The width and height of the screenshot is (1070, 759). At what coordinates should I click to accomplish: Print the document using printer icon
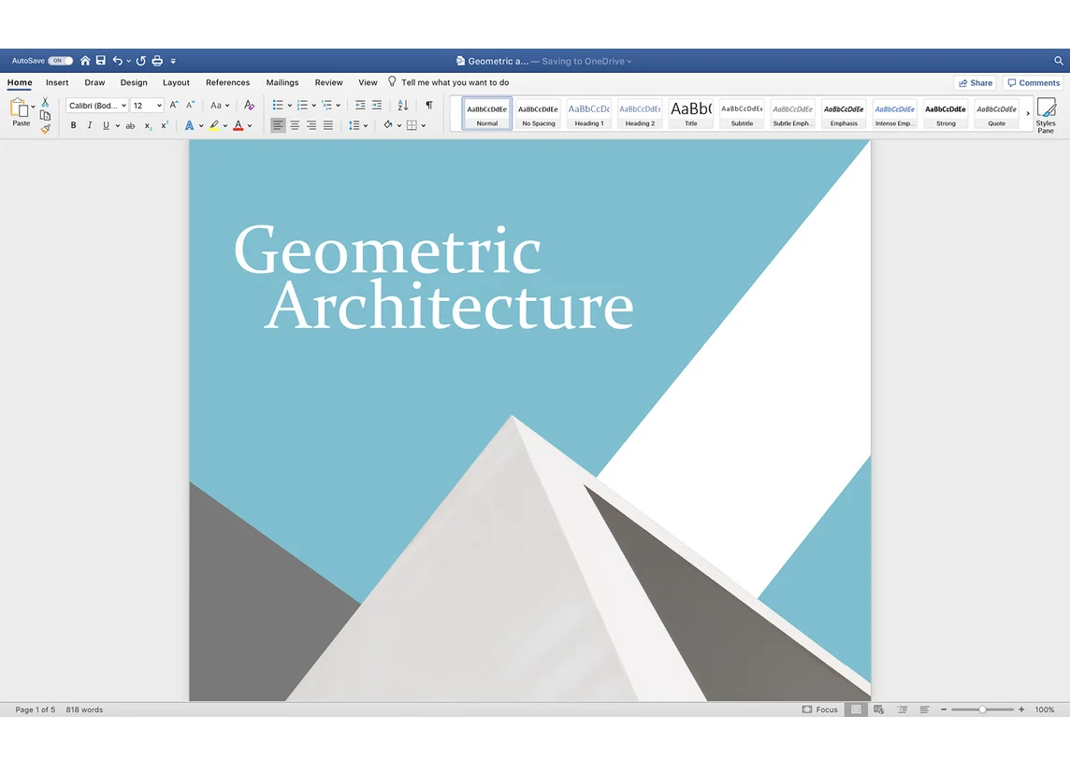pos(158,61)
